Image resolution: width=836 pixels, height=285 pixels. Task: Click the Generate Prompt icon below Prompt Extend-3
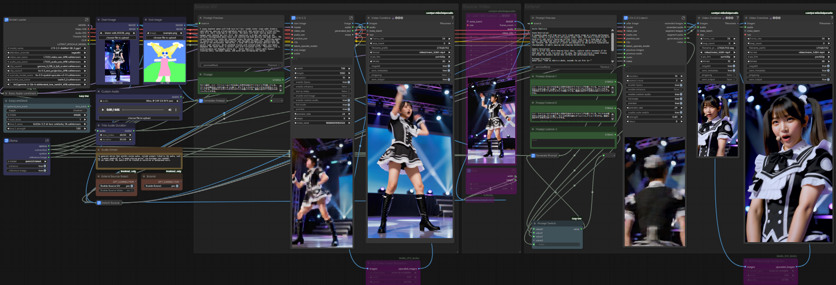(534, 155)
